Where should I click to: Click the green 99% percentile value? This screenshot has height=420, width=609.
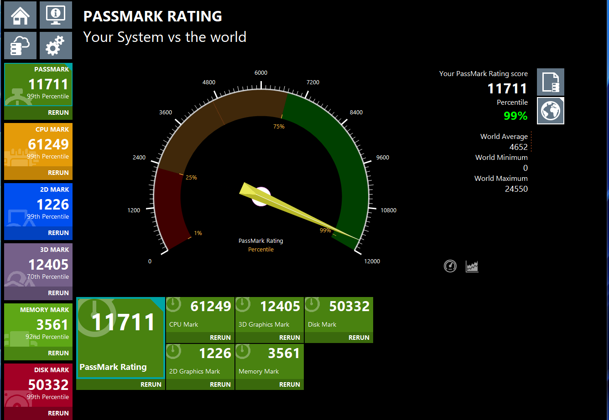point(515,116)
